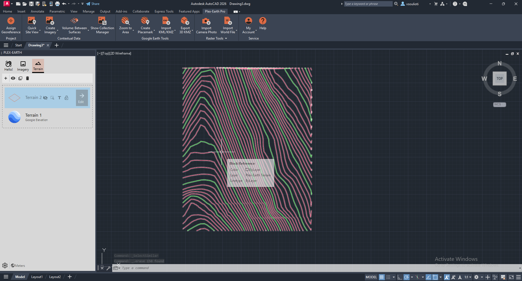Viewport: 522px width, 281px height.
Task: Click the Terrain 2 text label icon
Action: (x=59, y=98)
